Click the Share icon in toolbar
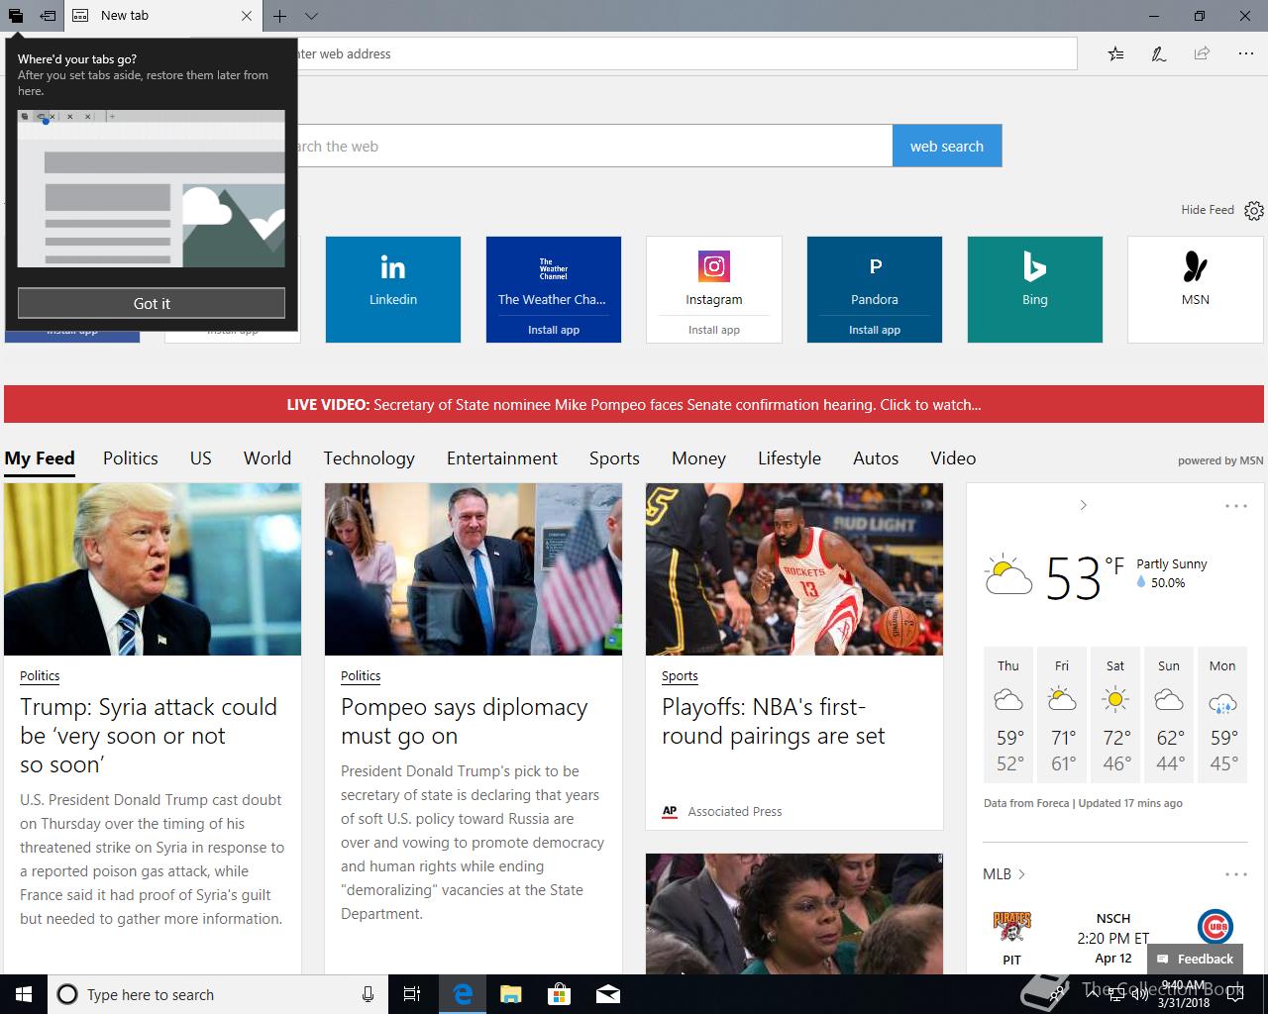Viewport: 1268px width, 1014px height. point(1202,53)
